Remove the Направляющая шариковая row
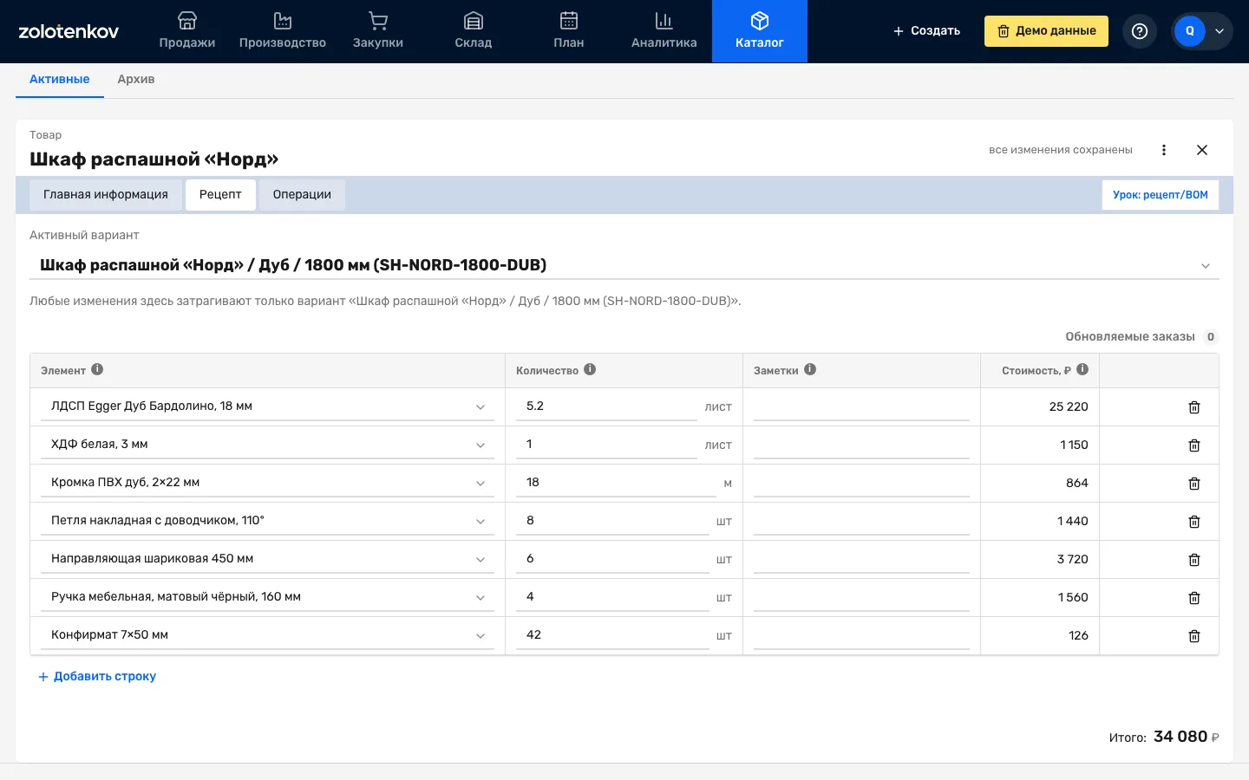Screen dimensions: 1249x780 coord(1194,560)
